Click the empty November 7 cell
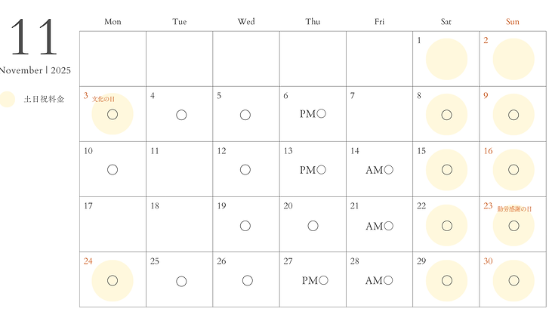The image size is (549, 321). [x=379, y=115]
